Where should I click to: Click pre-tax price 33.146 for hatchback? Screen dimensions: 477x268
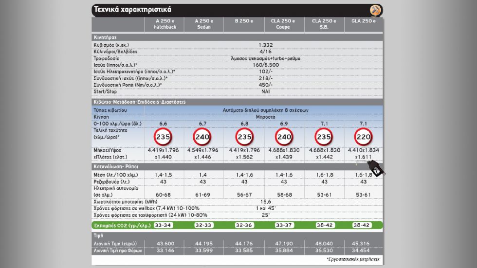click(x=165, y=250)
